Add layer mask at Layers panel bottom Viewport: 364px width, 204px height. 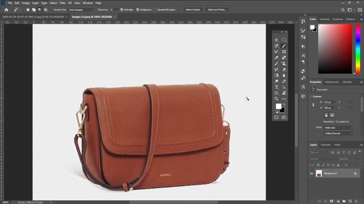click(x=332, y=202)
